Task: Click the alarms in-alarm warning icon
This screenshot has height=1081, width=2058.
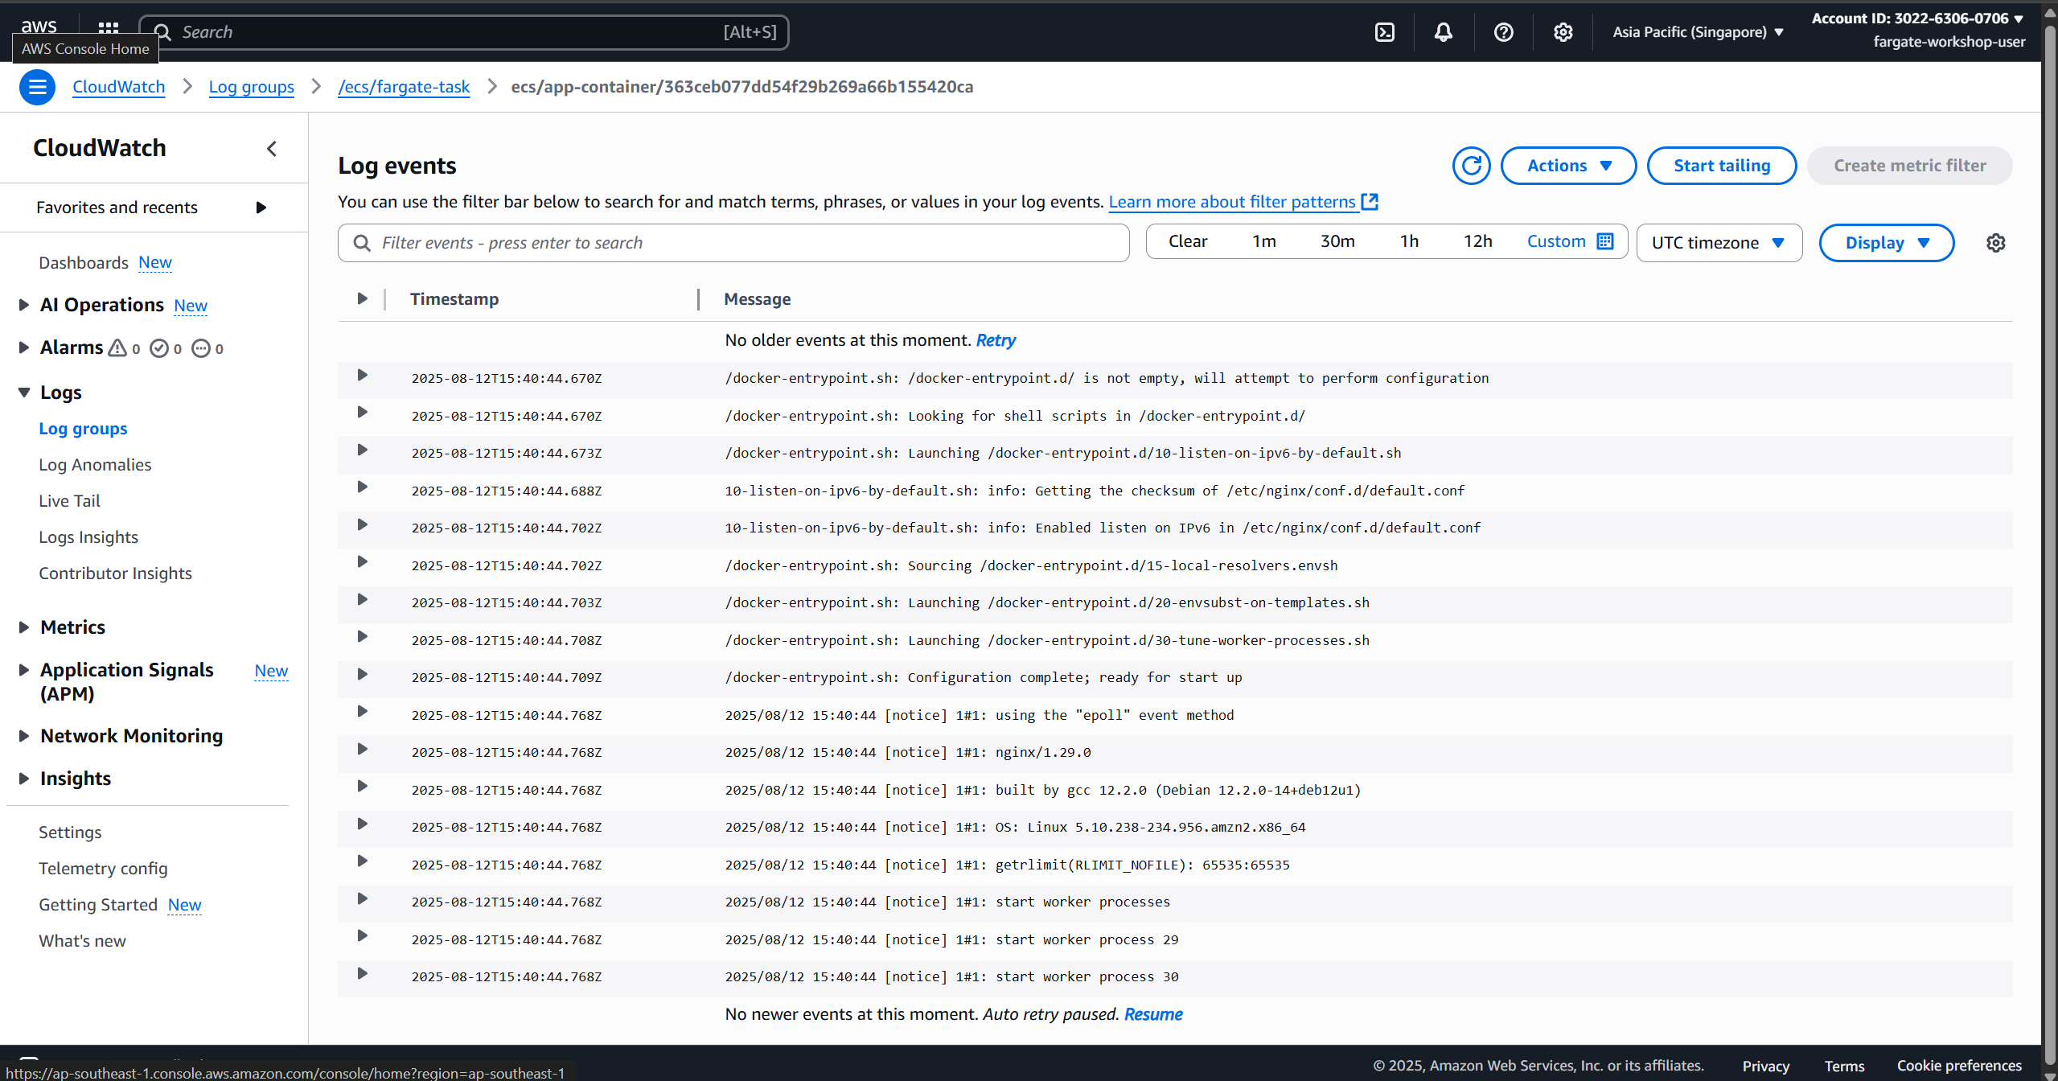Action: (x=117, y=348)
